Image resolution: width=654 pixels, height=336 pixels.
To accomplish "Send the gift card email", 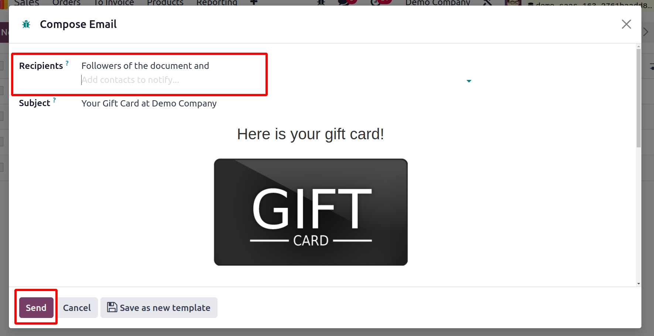I will click(36, 308).
